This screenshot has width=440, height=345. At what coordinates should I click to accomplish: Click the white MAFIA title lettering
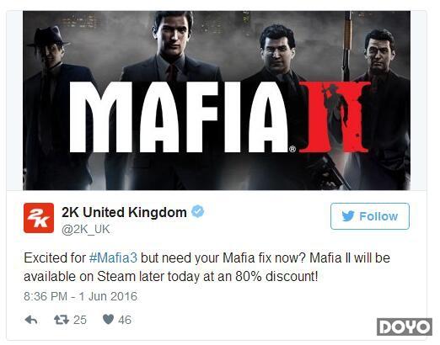(179, 117)
